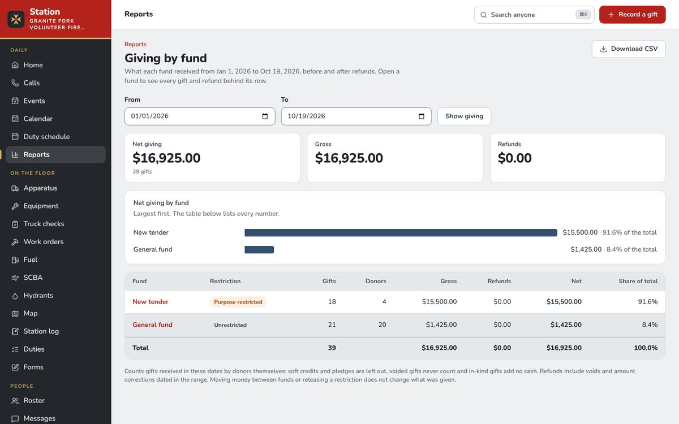Image resolution: width=679 pixels, height=424 pixels.
Task: Open the To date calendar picker
Action: click(421, 116)
